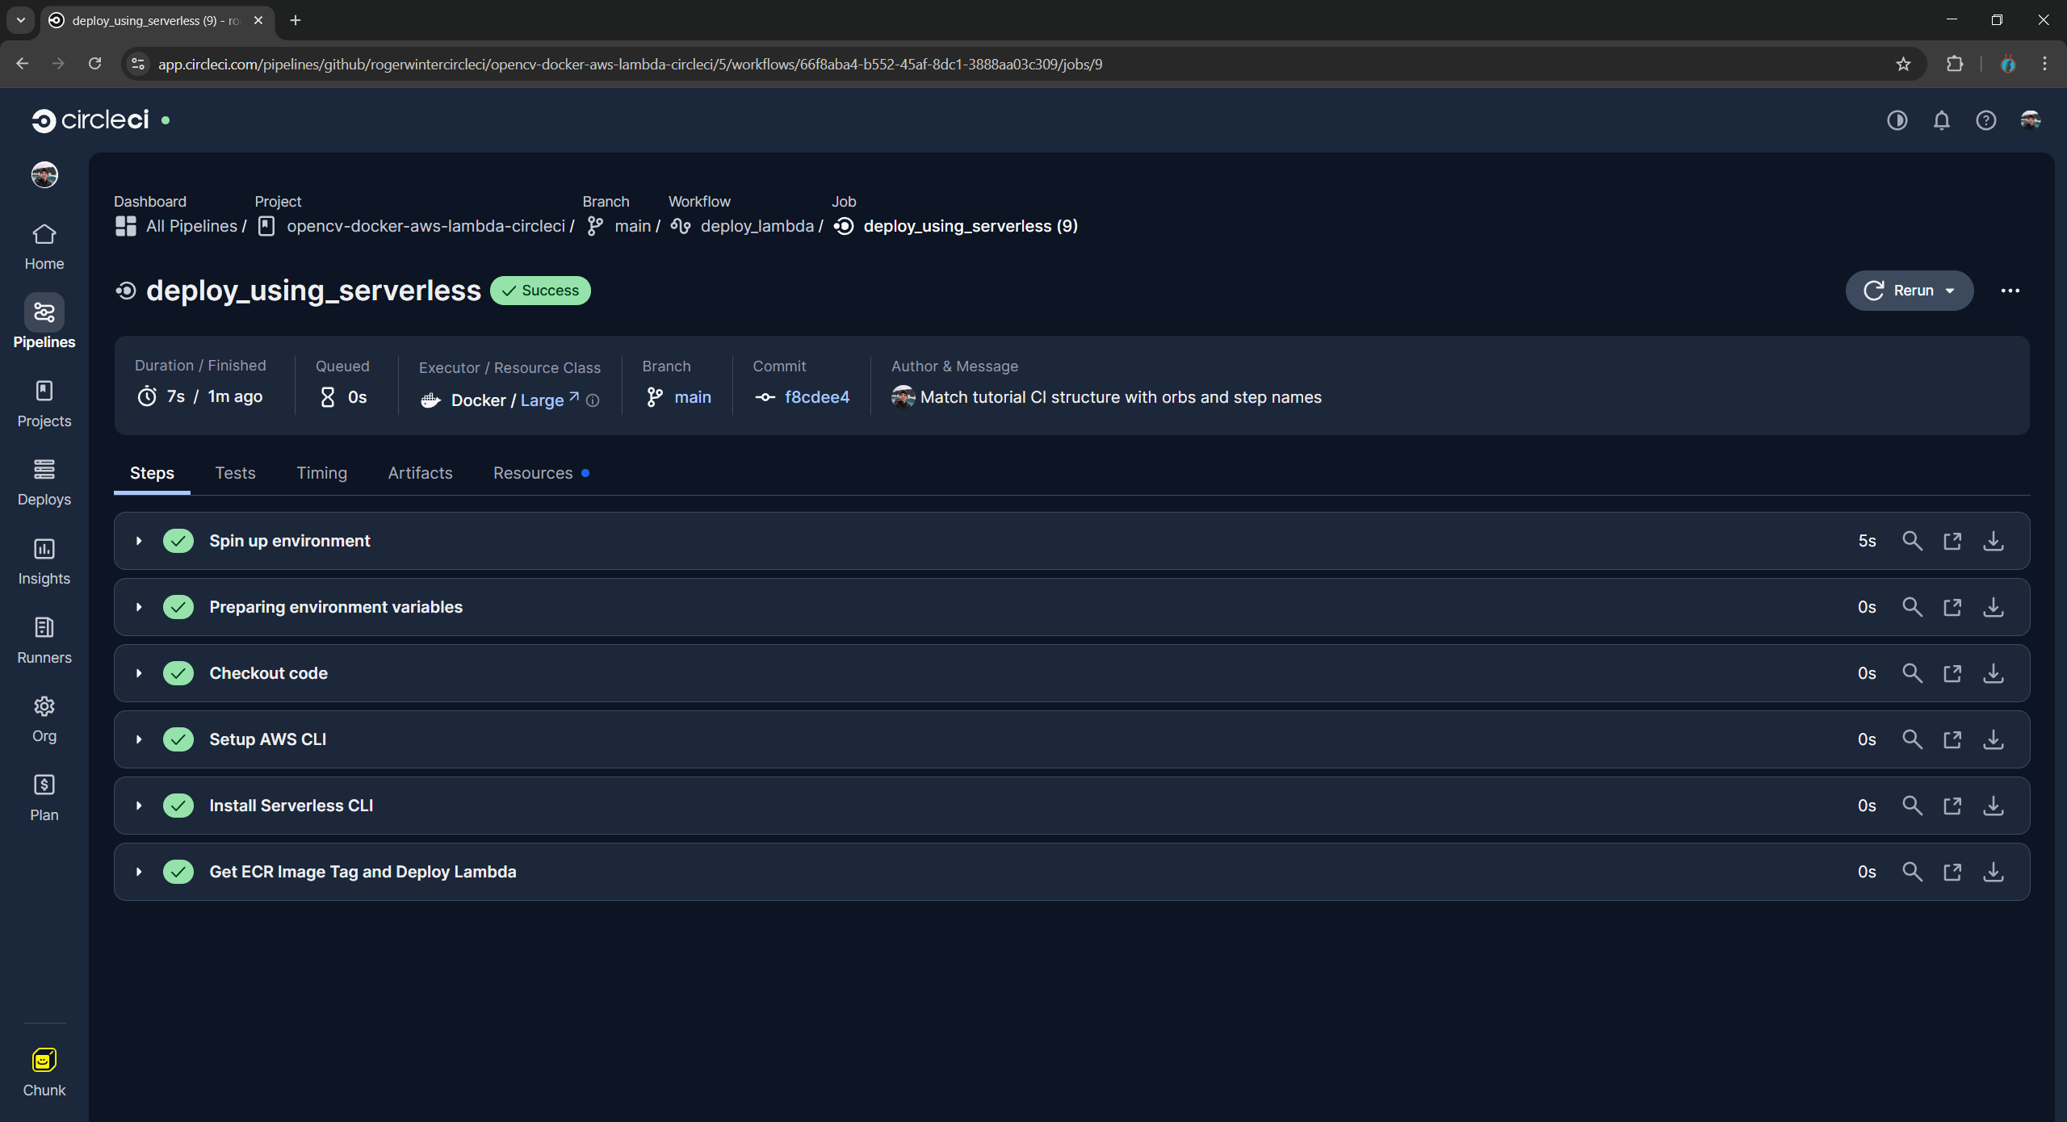The width and height of the screenshot is (2067, 1122).
Task: Download Setup AWS CLI step output
Action: point(1994,739)
